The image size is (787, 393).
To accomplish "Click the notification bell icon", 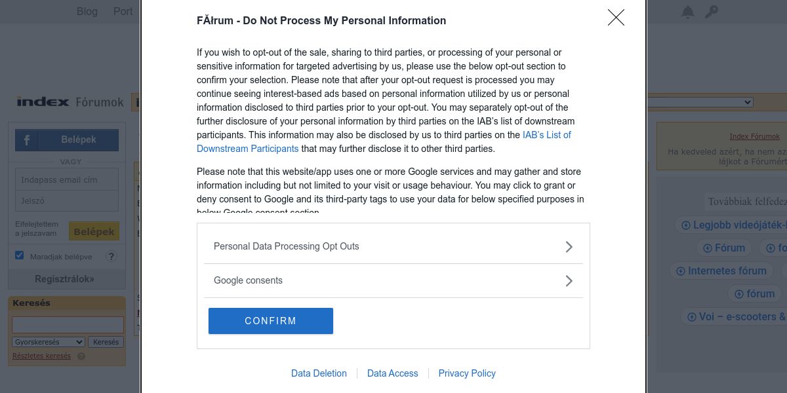I will click(x=688, y=12).
